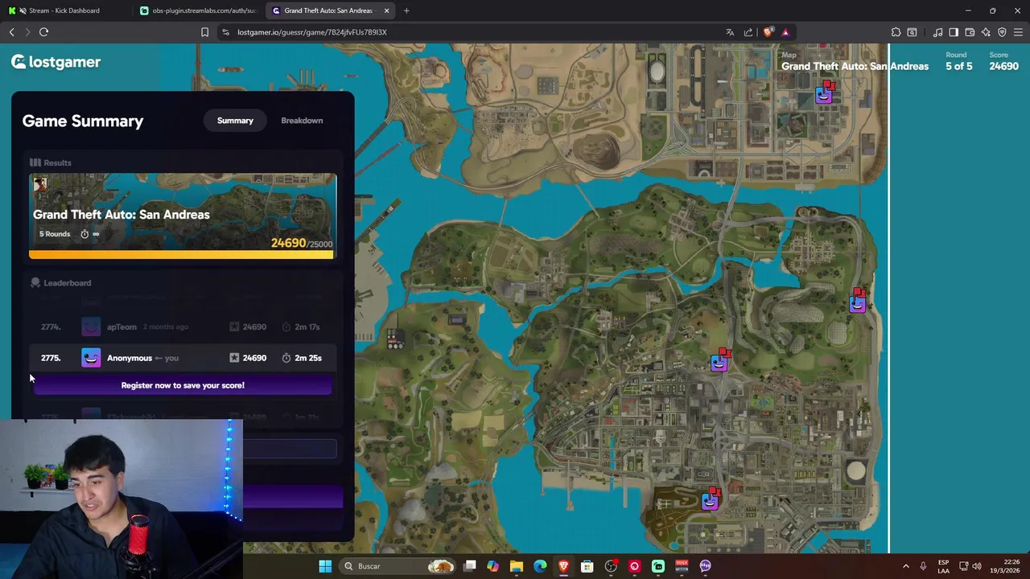Open Brave Rewards triangle icon
The image size is (1030, 579).
(x=785, y=32)
